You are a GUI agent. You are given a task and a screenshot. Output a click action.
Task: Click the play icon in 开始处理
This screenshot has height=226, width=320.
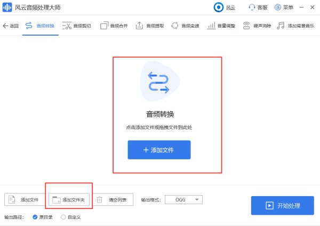[269, 206]
